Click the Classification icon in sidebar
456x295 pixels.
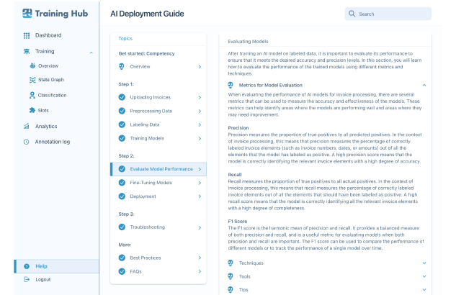click(32, 95)
